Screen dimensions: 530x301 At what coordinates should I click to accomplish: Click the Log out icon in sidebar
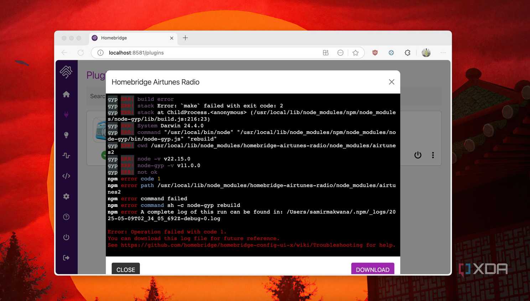pos(66,258)
